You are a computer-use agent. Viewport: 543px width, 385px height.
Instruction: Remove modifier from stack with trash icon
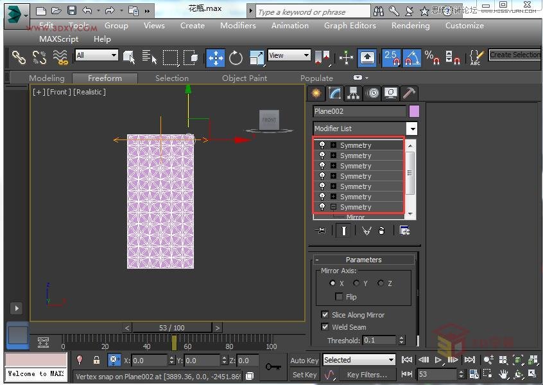[x=381, y=231]
